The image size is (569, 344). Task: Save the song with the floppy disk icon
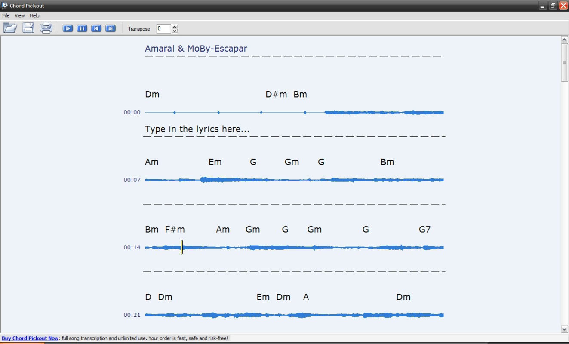[28, 28]
